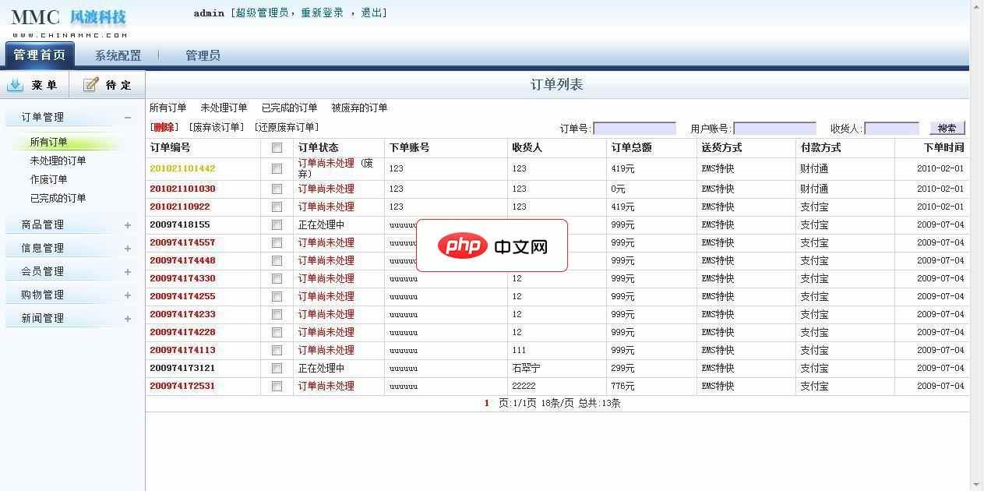Toggle the select-all checkbox in table header
This screenshot has height=491, width=984.
click(277, 147)
